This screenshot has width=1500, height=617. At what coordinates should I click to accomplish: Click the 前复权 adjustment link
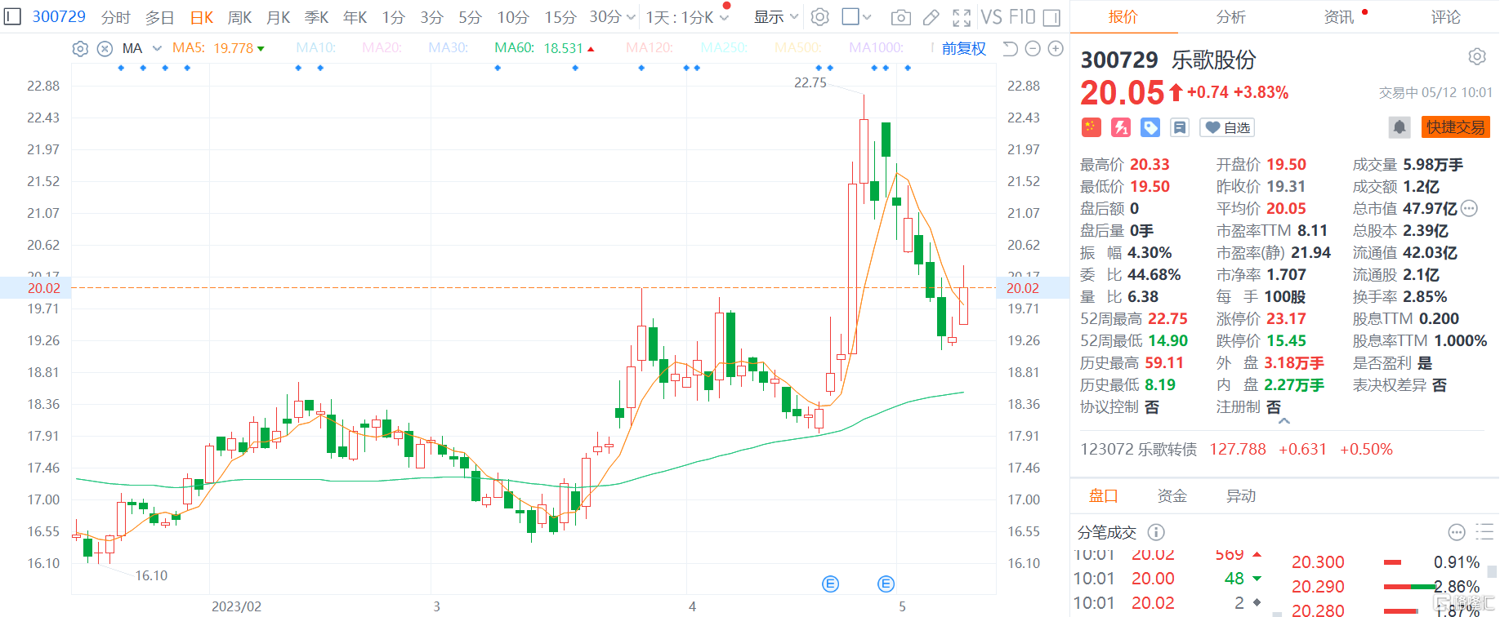964,49
